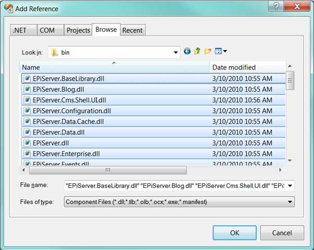Switch to the .NET tab
The width and height of the screenshot is (314, 250).
(22, 30)
